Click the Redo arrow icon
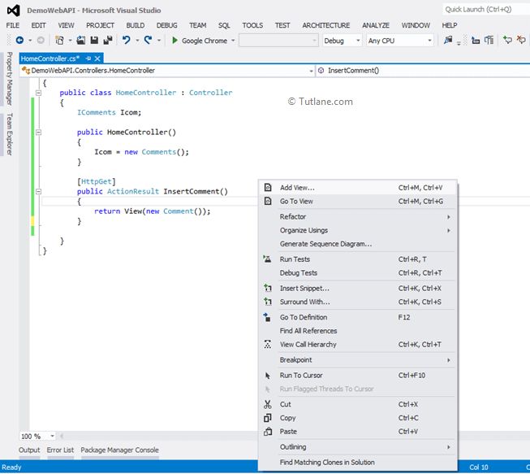This screenshot has height=474, width=530. (148, 41)
